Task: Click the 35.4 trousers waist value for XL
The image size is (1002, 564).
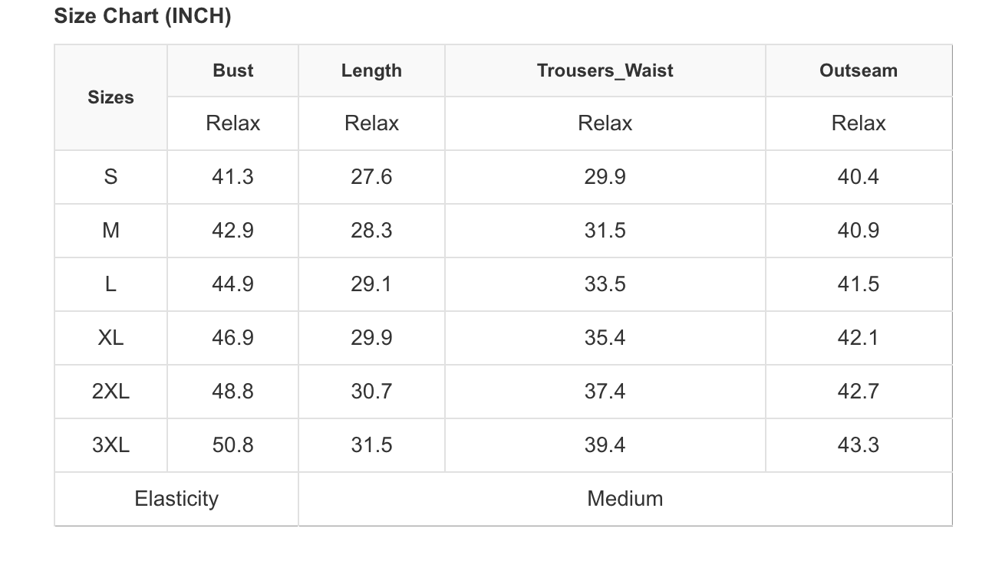Action: pos(605,338)
